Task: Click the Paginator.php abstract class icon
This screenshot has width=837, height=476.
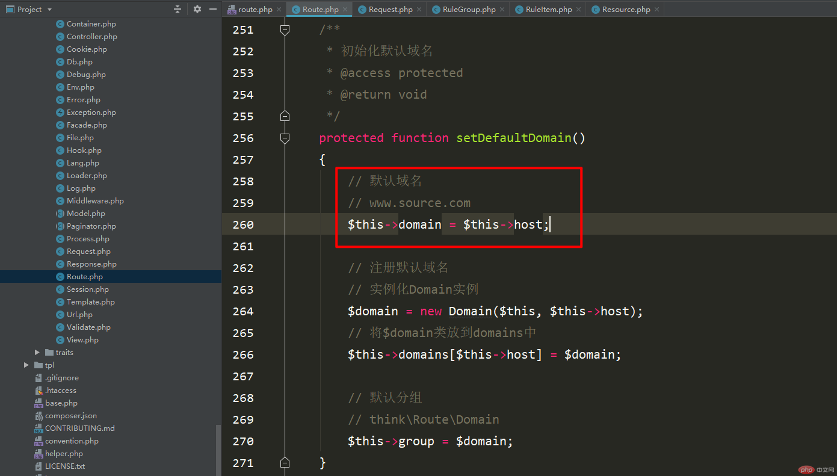Action: click(60, 226)
